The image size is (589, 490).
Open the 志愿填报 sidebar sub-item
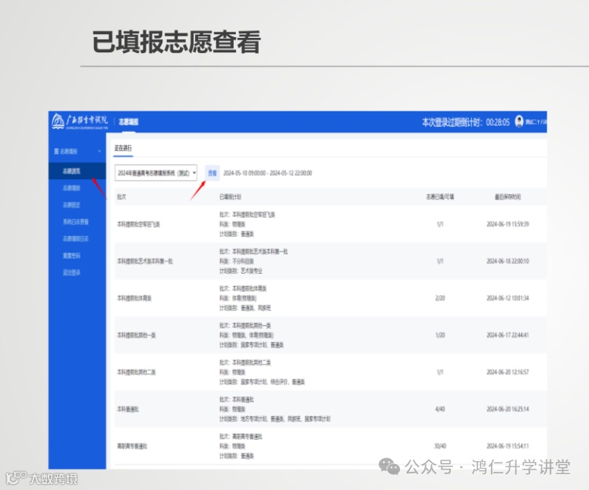tap(71, 188)
